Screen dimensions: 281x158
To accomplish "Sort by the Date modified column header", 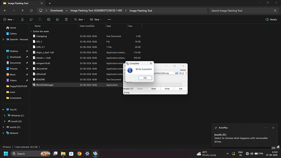I will (87, 26).
